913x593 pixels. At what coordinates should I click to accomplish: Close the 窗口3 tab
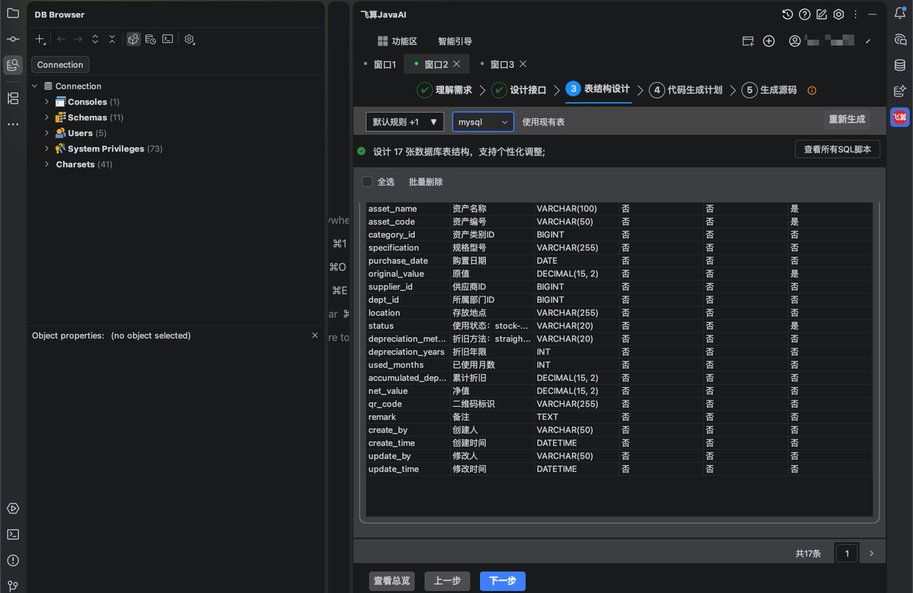point(523,64)
